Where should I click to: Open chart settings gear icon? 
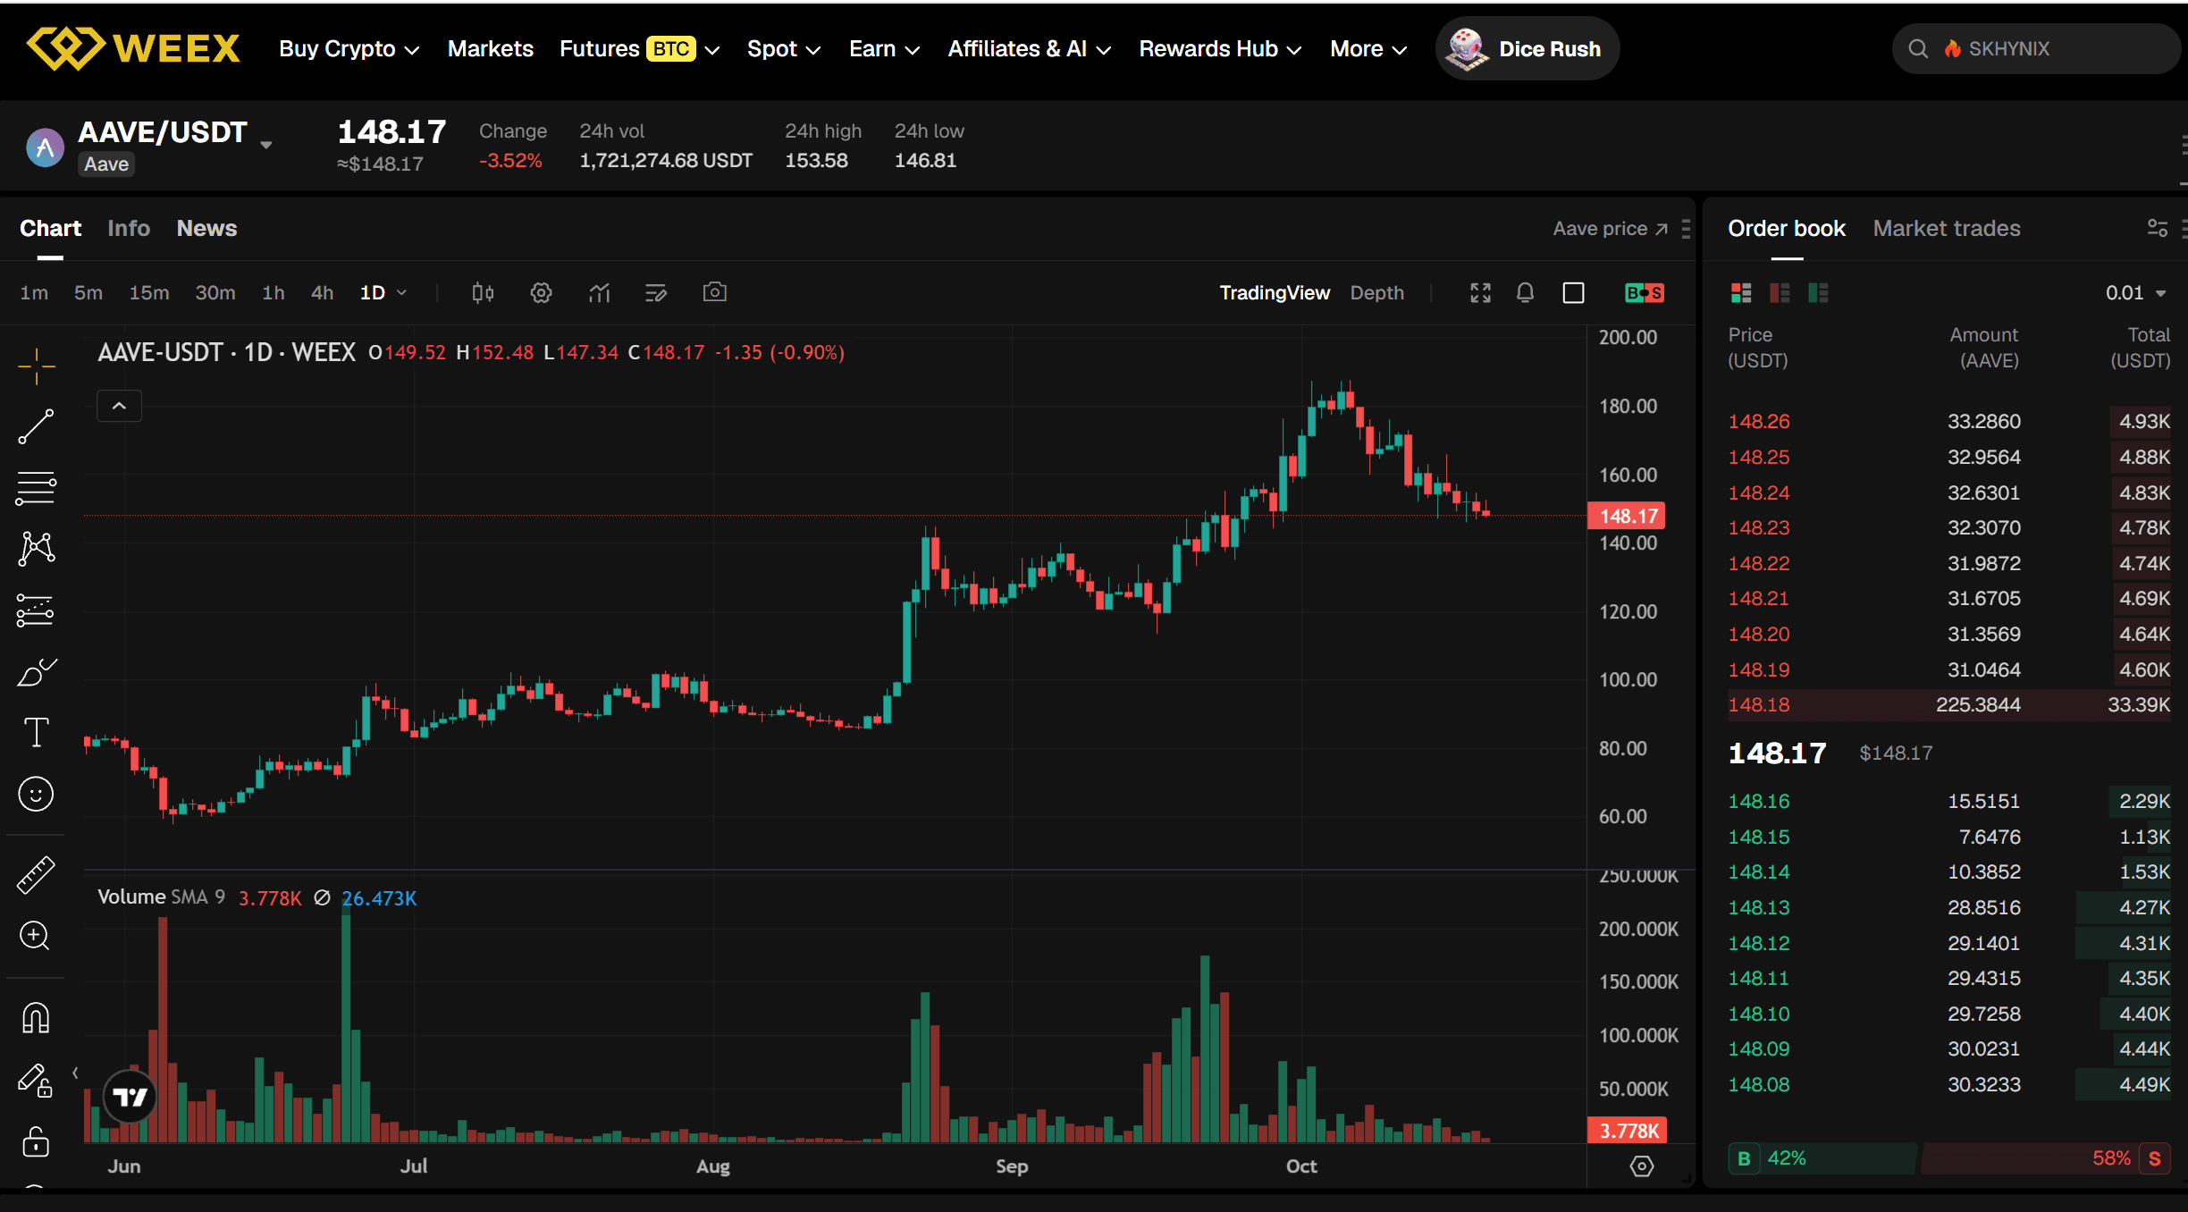tap(541, 292)
